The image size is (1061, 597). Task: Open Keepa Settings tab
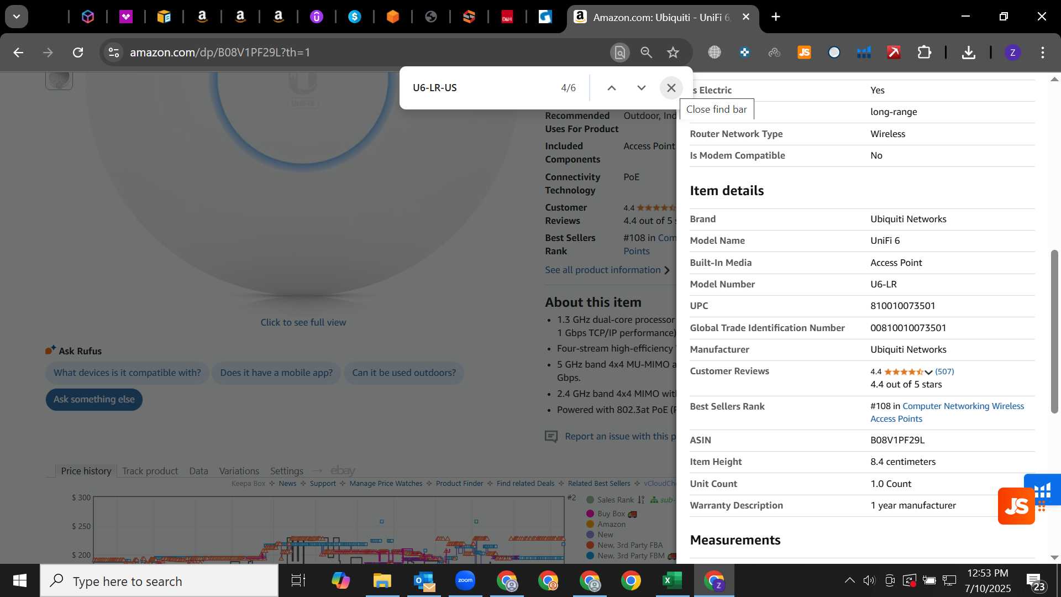tap(286, 471)
